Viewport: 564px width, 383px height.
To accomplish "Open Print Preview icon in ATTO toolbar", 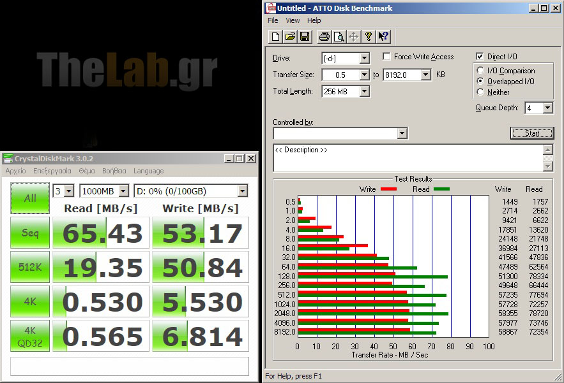I will 339,36.
